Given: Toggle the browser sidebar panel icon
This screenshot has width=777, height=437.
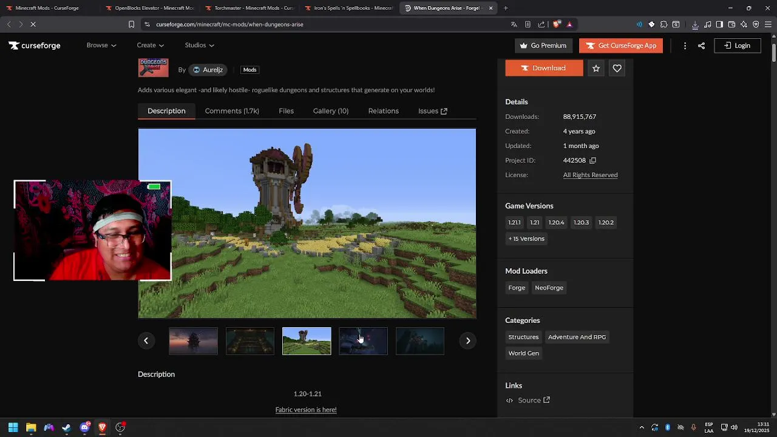Looking at the screenshot, I should (719, 24).
